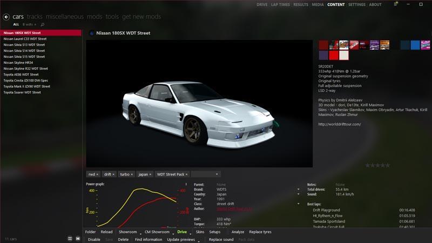The image size is (432, 243).
Task: Select Nissan Silvia S15 WDT Street
Action: pyautogui.click(x=41, y=57)
